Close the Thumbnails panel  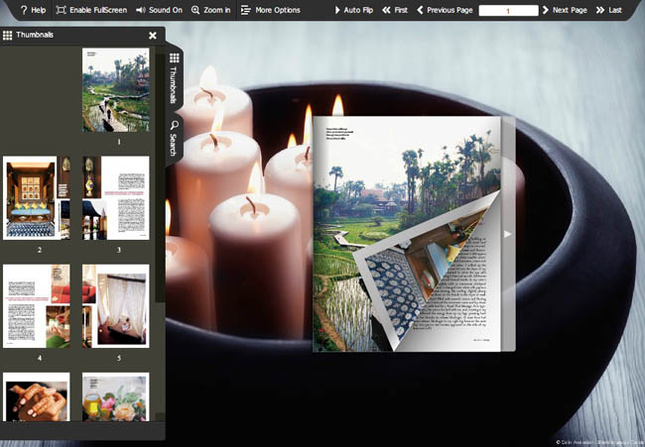coord(153,36)
